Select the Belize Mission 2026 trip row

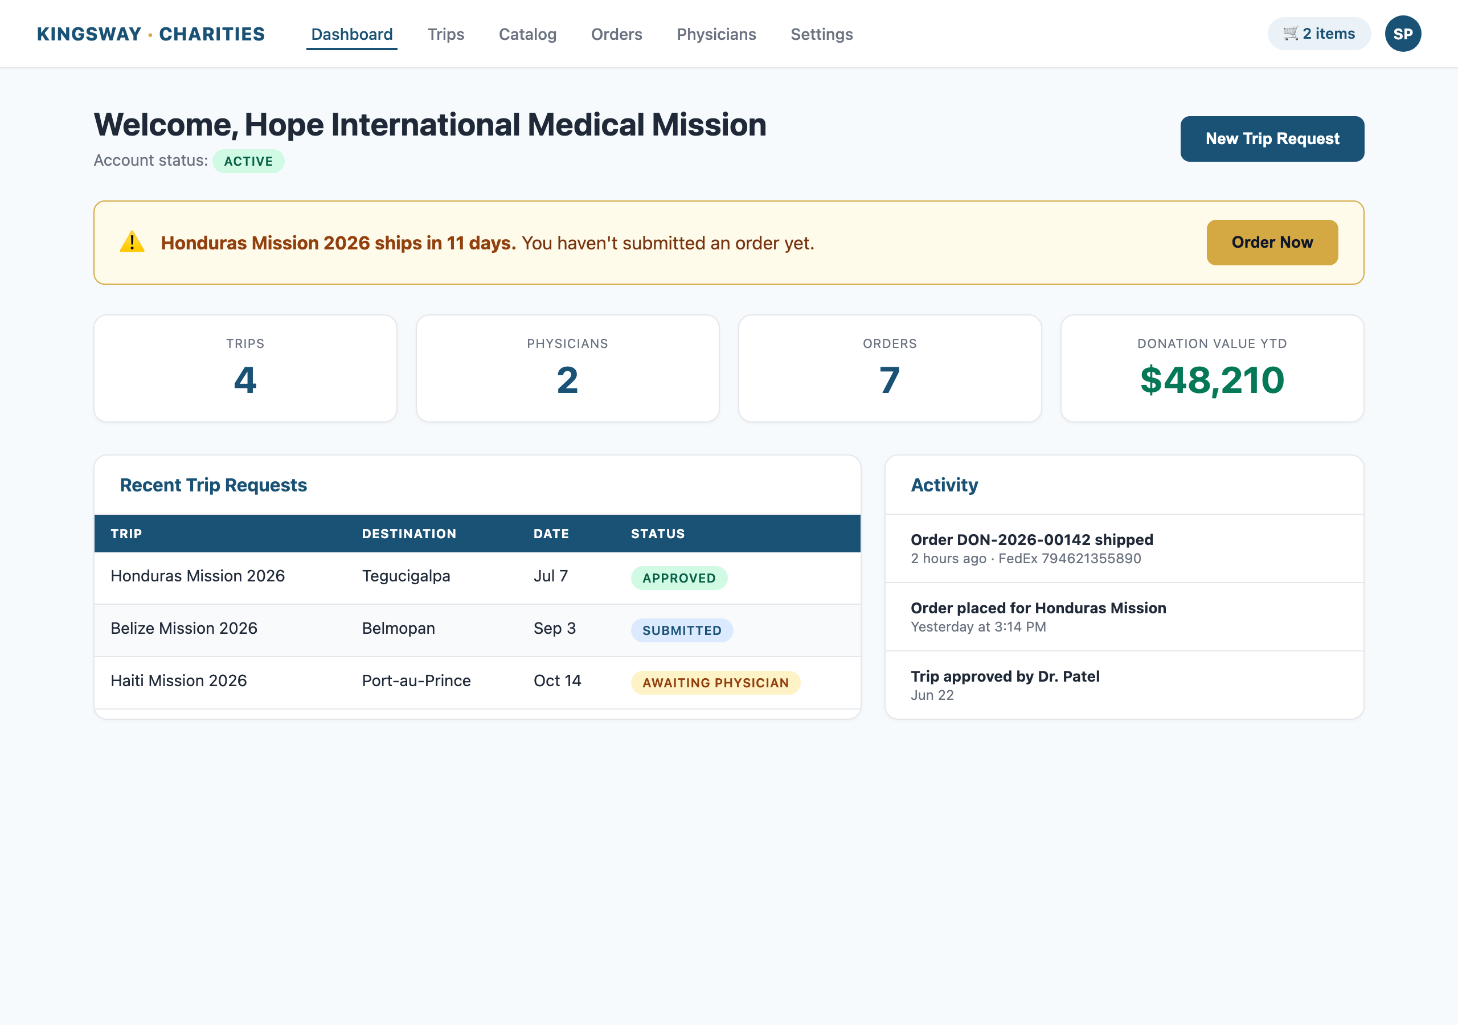point(477,630)
